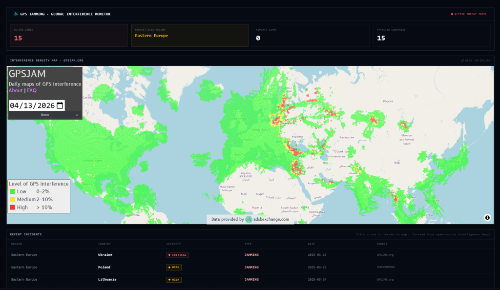Image resolution: width=500 pixels, height=290 pixels.
Task: Click the Active Zones stat card
Action: pyautogui.click(x=68, y=35)
